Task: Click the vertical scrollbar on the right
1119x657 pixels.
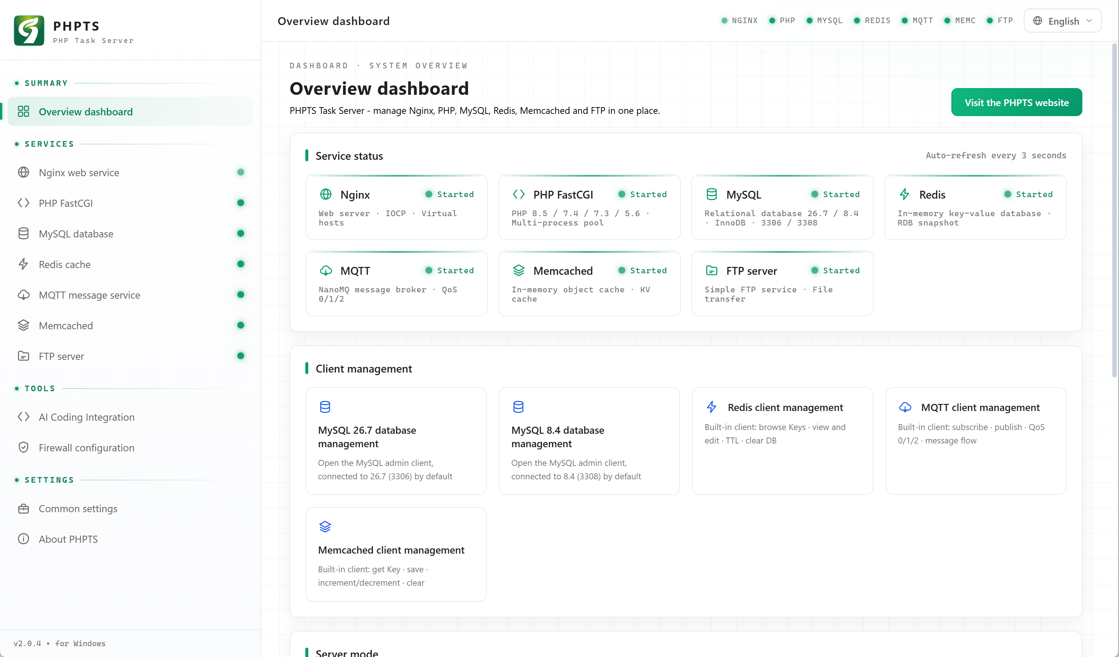Action: click(1115, 211)
